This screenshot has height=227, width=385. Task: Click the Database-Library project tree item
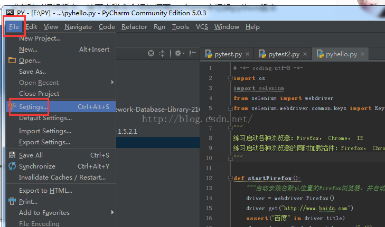[x=158, y=110]
